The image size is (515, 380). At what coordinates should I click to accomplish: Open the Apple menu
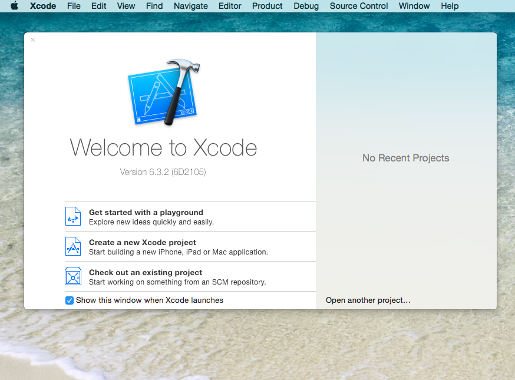tap(15, 6)
